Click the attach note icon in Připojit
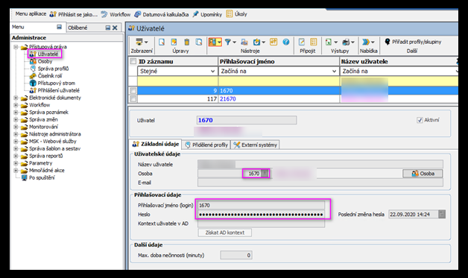This screenshot has width=468, height=278. tap(302, 42)
